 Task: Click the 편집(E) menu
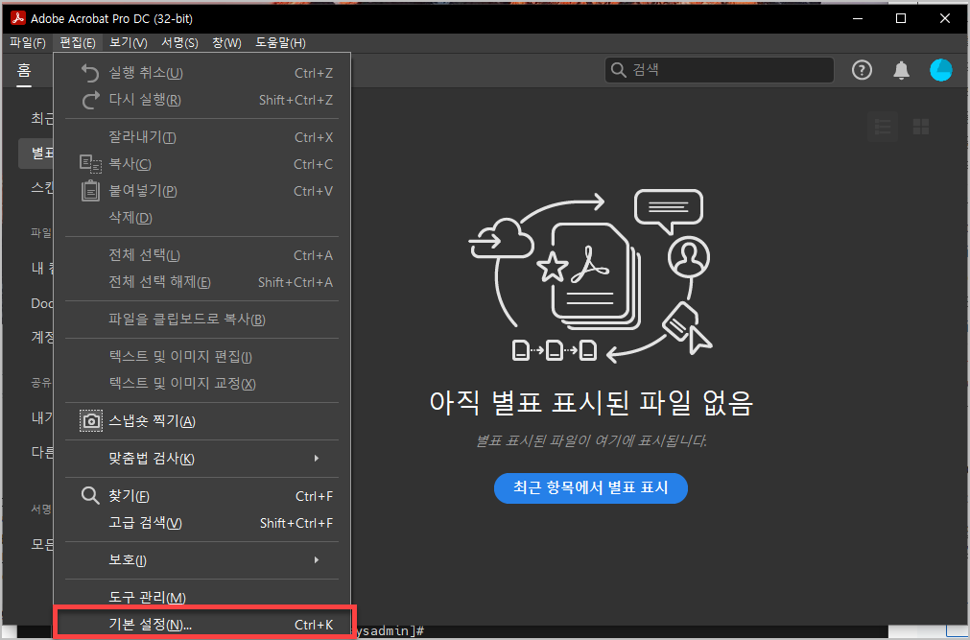(78, 43)
